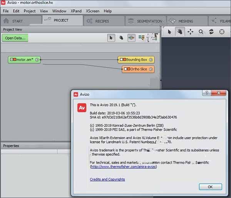Expand the motor.am module arrow menu
The height and width of the screenshot is (198, 231).
point(37,60)
